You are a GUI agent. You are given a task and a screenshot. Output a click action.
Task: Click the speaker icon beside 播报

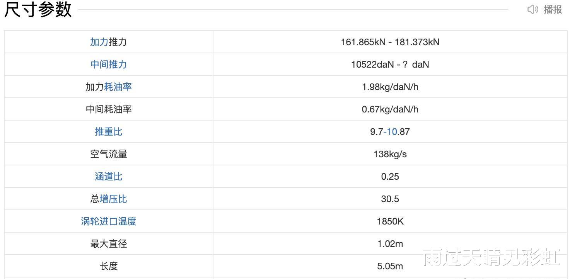pyautogui.click(x=533, y=9)
